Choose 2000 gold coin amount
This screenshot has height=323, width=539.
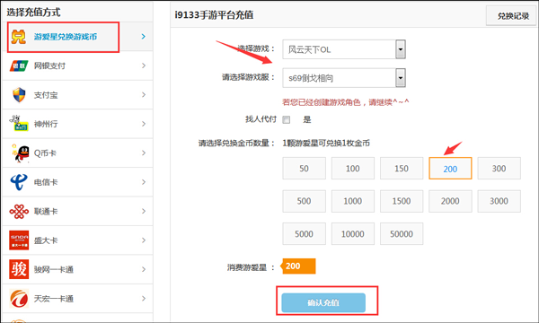[x=450, y=201]
